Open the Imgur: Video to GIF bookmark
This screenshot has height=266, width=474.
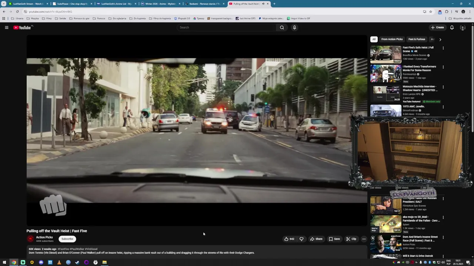coord(298,18)
